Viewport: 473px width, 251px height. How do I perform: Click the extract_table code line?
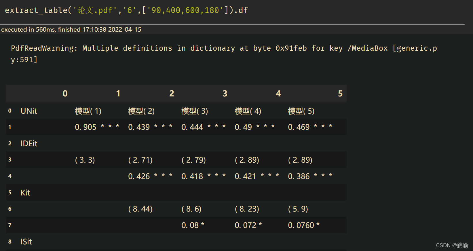pyautogui.click(x=126, y=10)
